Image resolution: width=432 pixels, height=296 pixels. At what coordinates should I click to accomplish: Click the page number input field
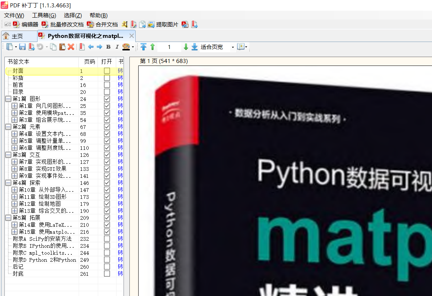click(169, 47)
